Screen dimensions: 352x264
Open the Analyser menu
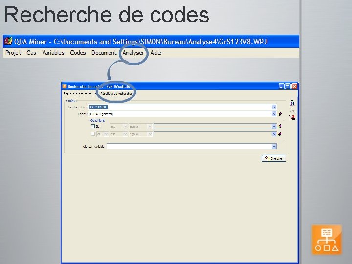coord(133,53)
